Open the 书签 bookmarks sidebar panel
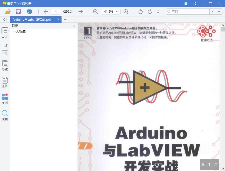Screen dimensions: 225x171 coord(5,49)
